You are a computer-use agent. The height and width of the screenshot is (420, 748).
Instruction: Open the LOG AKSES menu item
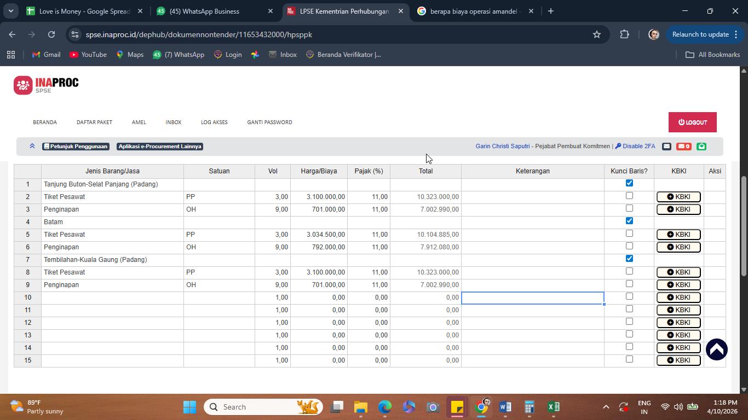coord(214,122)
